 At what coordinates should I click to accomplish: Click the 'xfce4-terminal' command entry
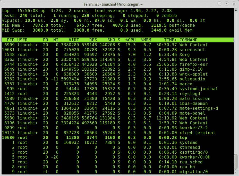pyautogui.click(x=197, y=133)
